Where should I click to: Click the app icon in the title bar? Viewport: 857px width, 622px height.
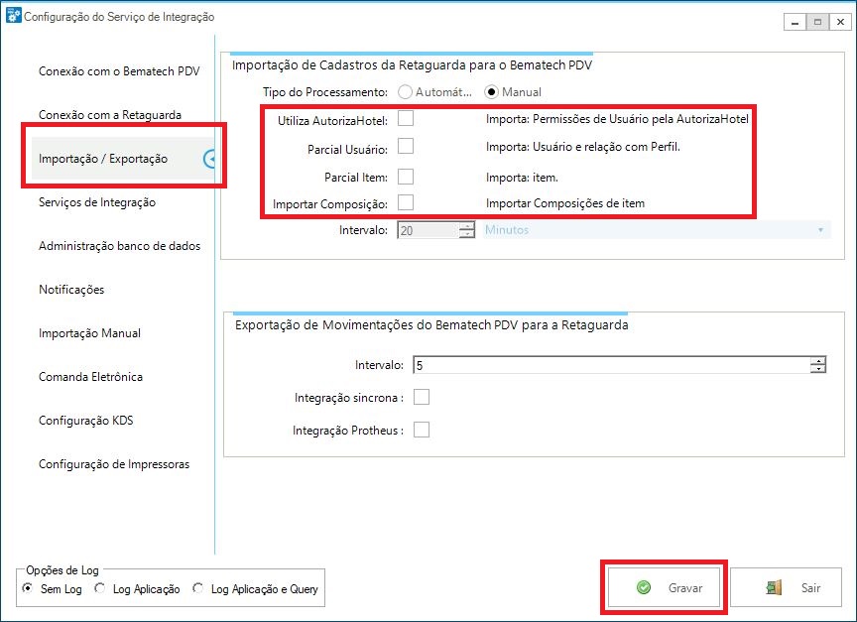point(14,15)
